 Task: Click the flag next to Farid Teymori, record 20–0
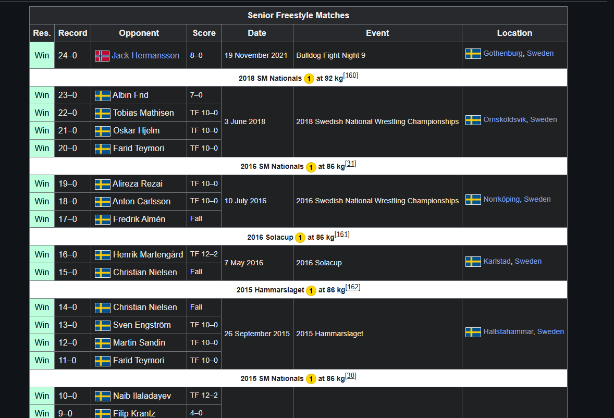(x=103, y=149)
